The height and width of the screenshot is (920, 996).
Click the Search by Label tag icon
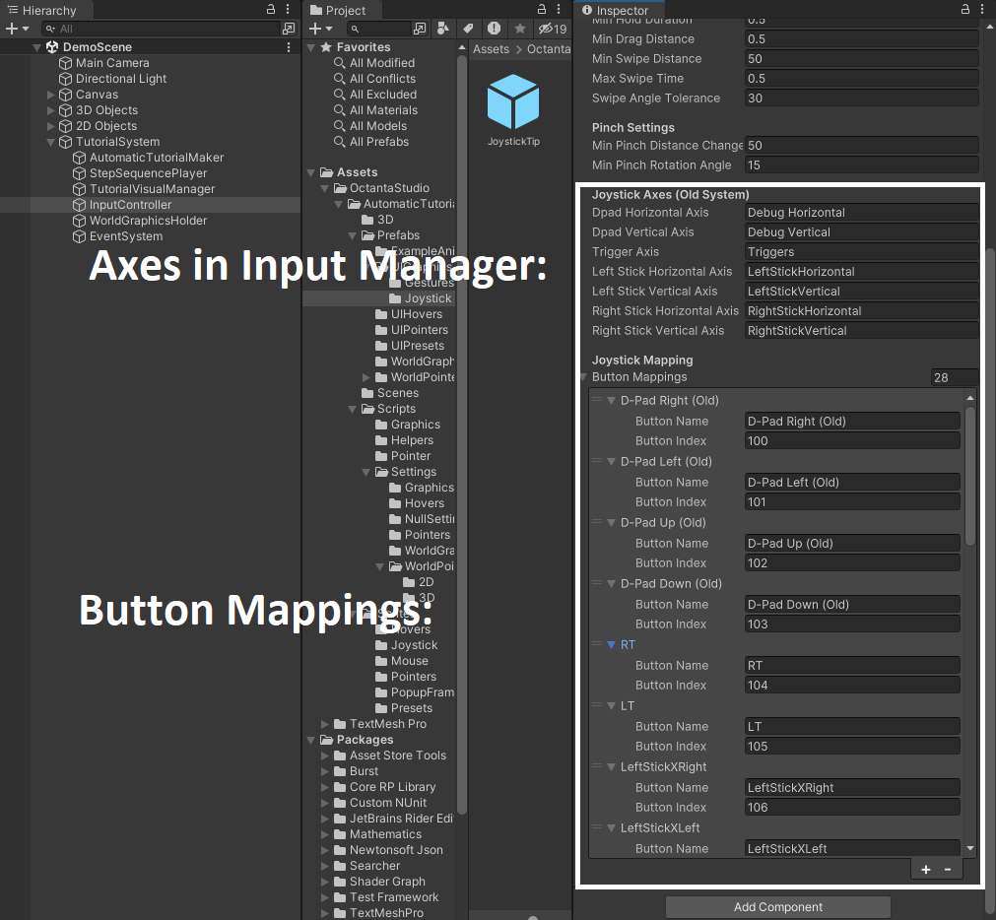coord(468,29)
